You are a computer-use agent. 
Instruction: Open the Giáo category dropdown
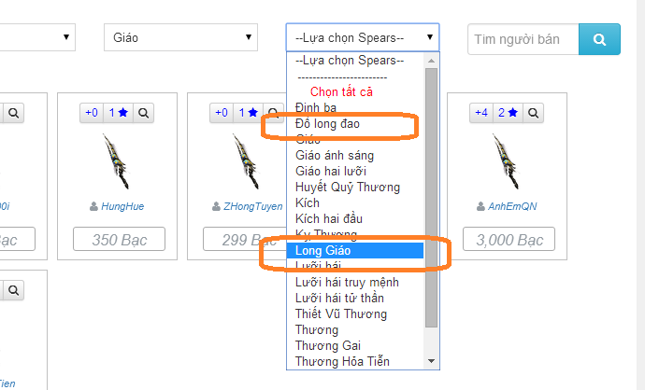pyautogui.click(x=180, y=37)
